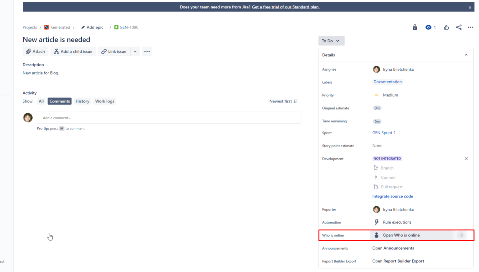Expand the dropdown arrow beside Link issue
Viewport: 479px width, 272px height.
click(x=135, y=52)
